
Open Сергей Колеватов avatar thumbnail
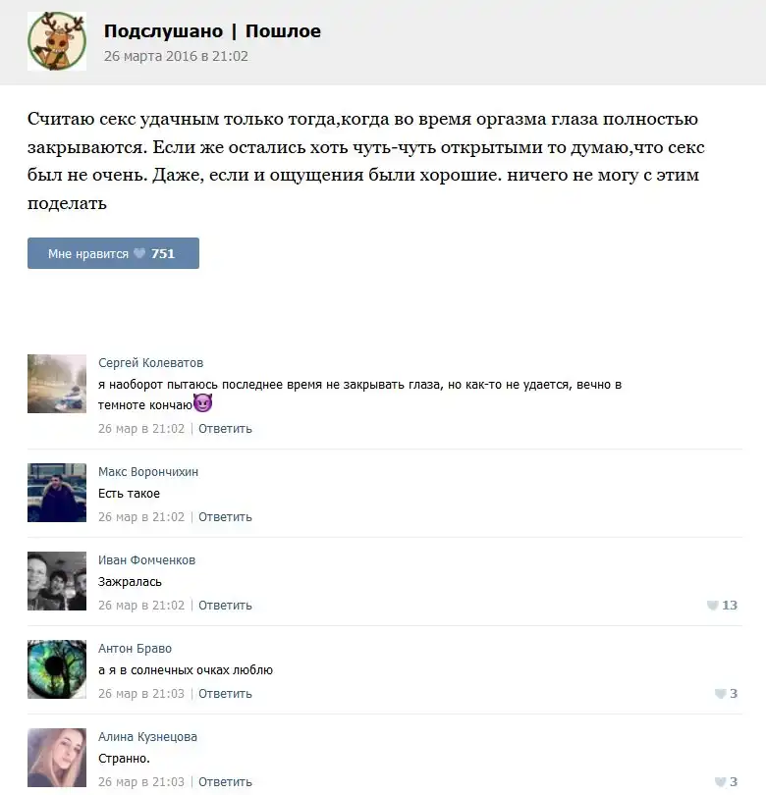(x=57, y=384)
